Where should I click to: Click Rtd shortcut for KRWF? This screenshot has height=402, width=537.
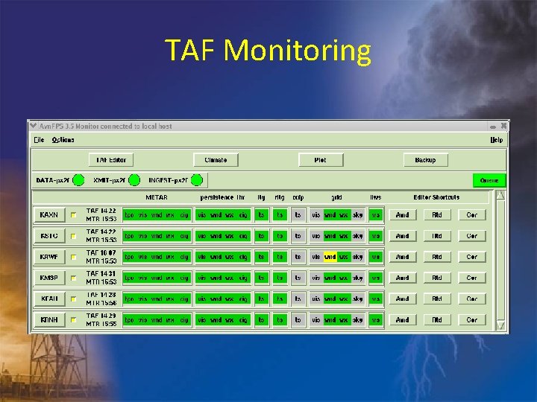point(437,257)
